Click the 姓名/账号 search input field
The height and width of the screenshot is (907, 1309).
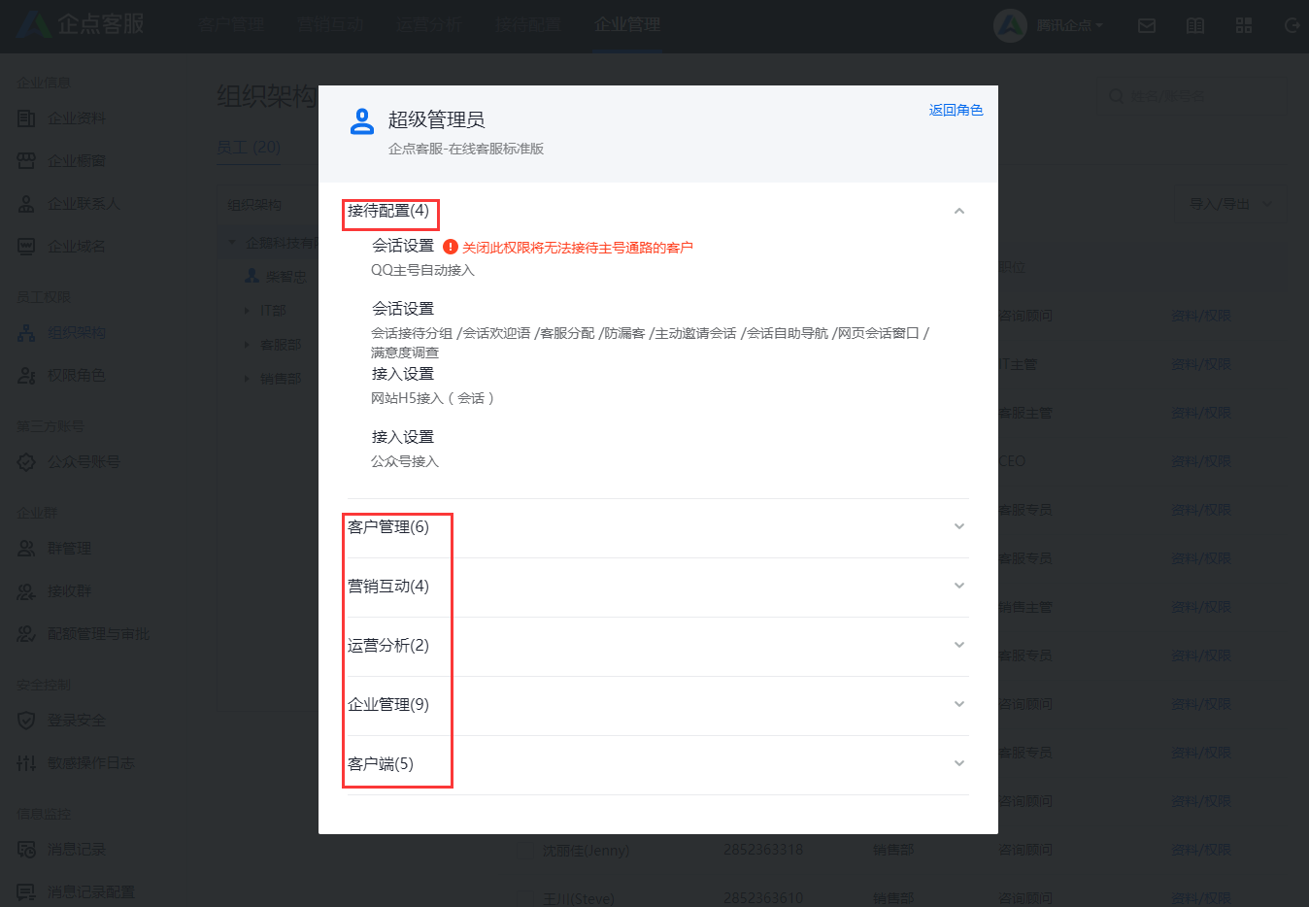1194,95
